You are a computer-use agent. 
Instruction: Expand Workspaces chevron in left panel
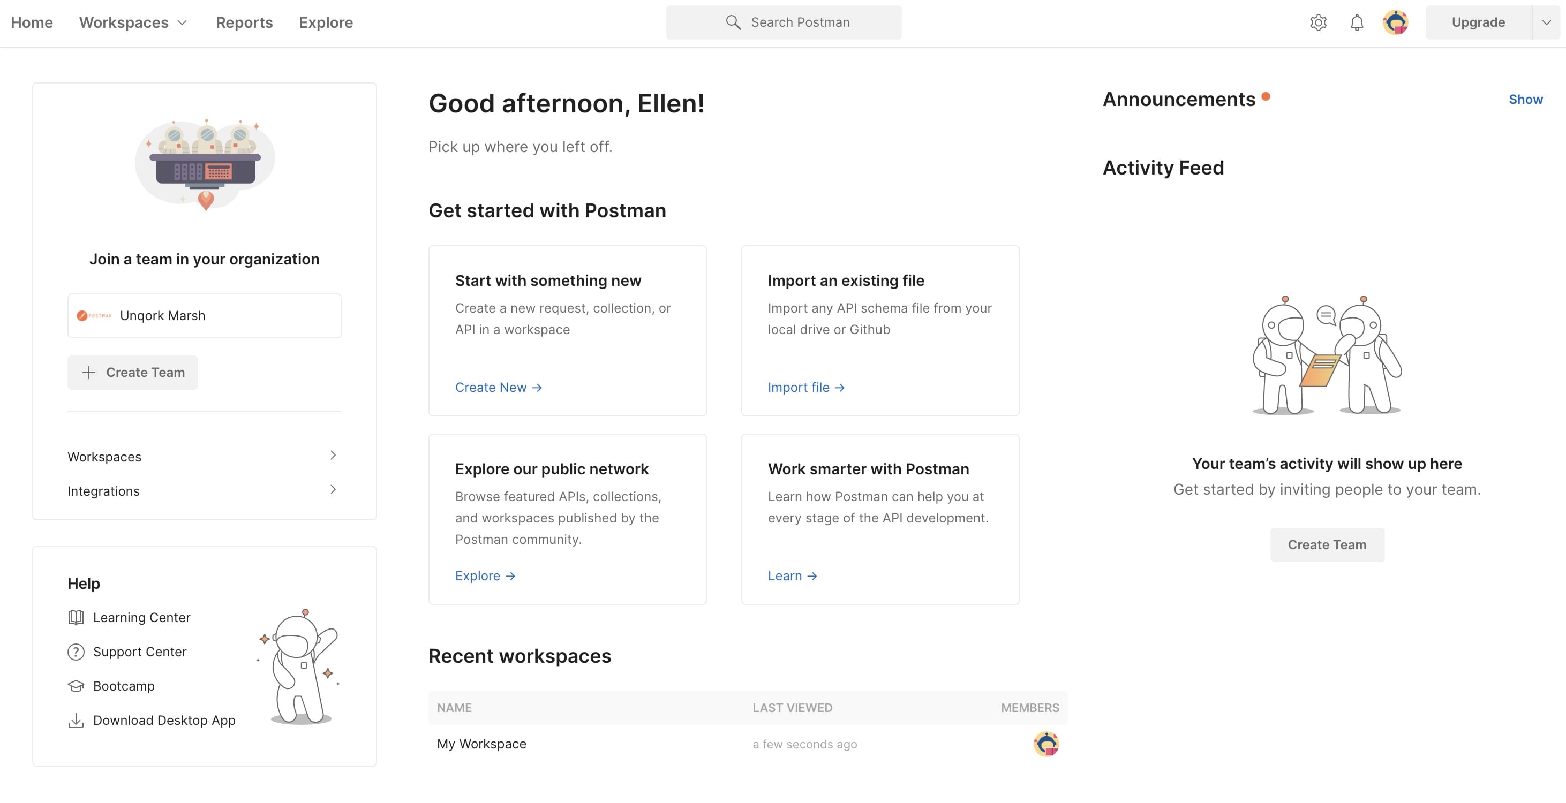(x=333, y=455)
